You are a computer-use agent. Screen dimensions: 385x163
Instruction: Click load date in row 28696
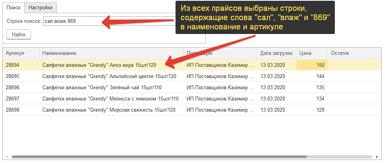pos(277,88)
